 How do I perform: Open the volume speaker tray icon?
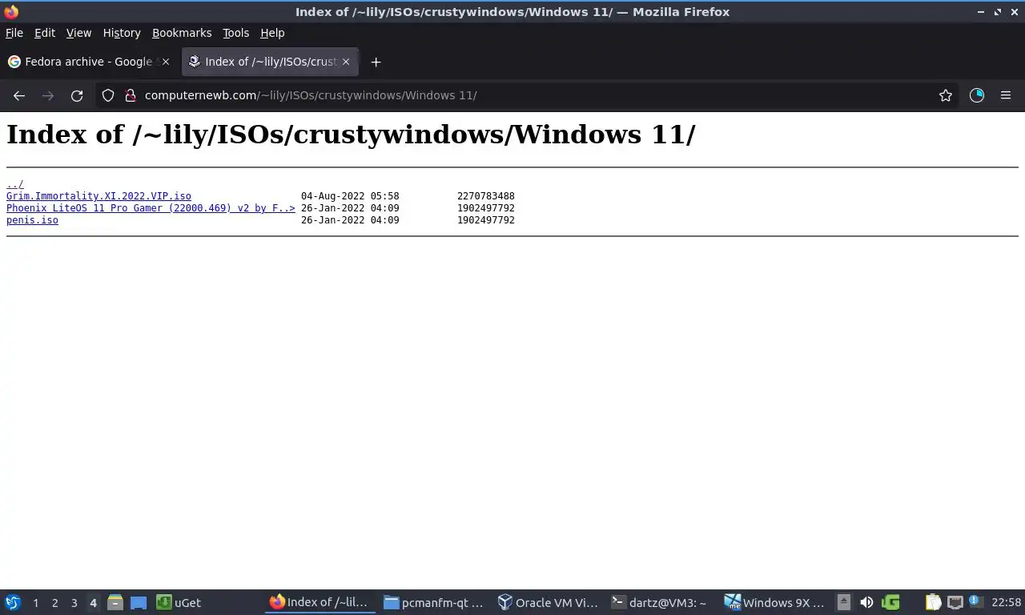[x=866, y=602]
